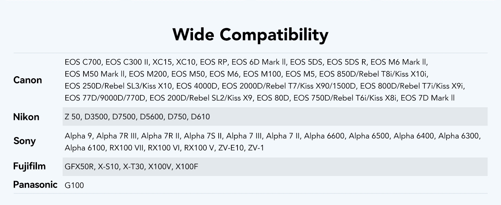This screenshot has width=501, height=205.
Task: Click the Sony brand label
Action: point(25,141)
